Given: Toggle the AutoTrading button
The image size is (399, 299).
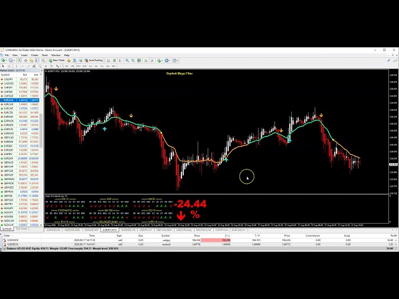Looking at the screenshot, I should (x=95, y=60).
